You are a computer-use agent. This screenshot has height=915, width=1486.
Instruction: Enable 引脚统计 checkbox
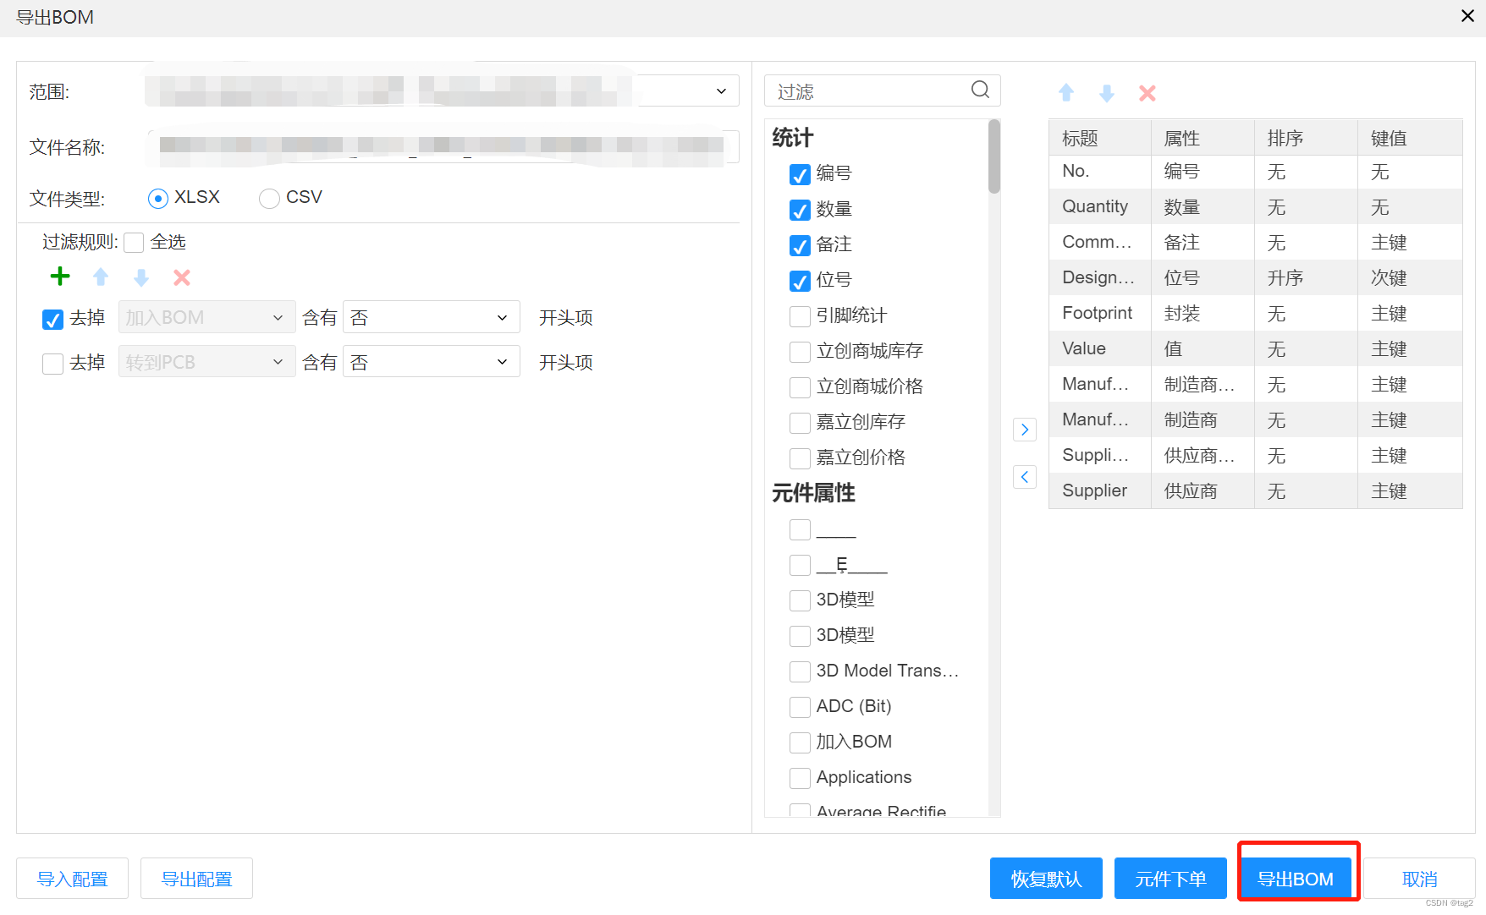pos(800,316)
